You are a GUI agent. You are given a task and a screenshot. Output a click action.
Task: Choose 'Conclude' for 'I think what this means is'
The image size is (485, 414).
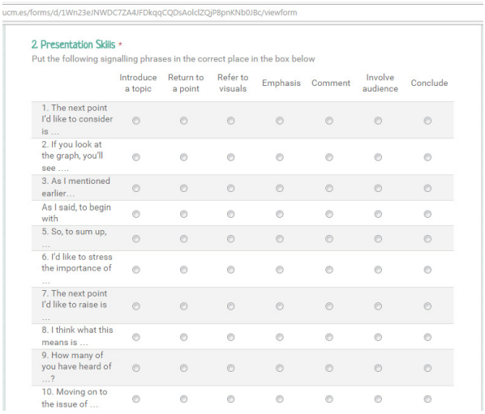pyautogui.click(x=427, y=337)
